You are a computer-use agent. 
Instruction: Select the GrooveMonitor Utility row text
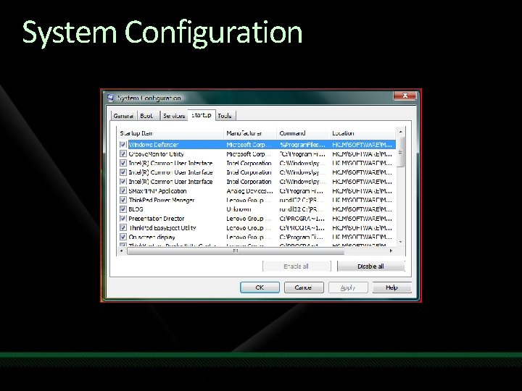coord(156,154)
